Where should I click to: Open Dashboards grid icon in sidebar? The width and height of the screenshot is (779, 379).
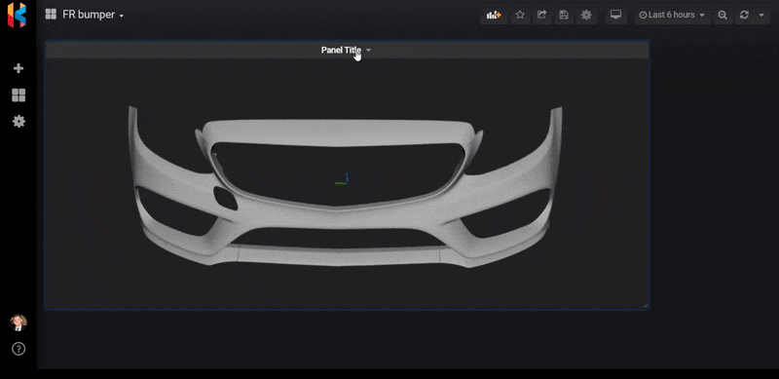coord(19,95)
